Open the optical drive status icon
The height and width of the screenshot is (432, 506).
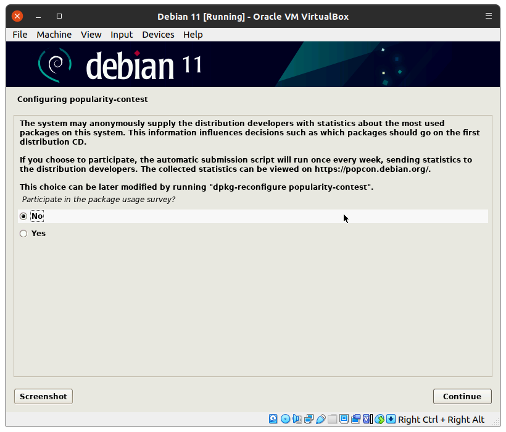point(285,419)
